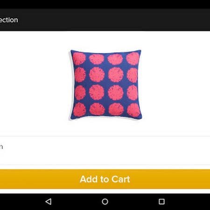The image size is (210, 210).
Task: Click the navigation bar between back and home
Action: (x=77, y=202)
